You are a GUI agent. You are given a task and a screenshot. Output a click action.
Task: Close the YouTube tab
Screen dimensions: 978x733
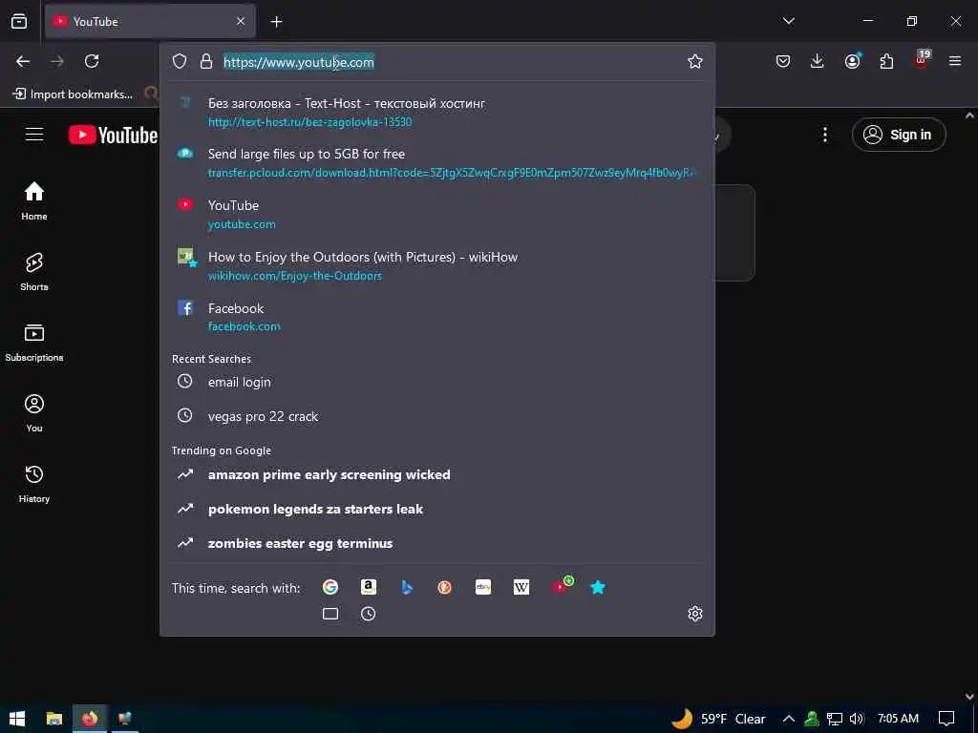pyautogui.click(x=241, y=21)
